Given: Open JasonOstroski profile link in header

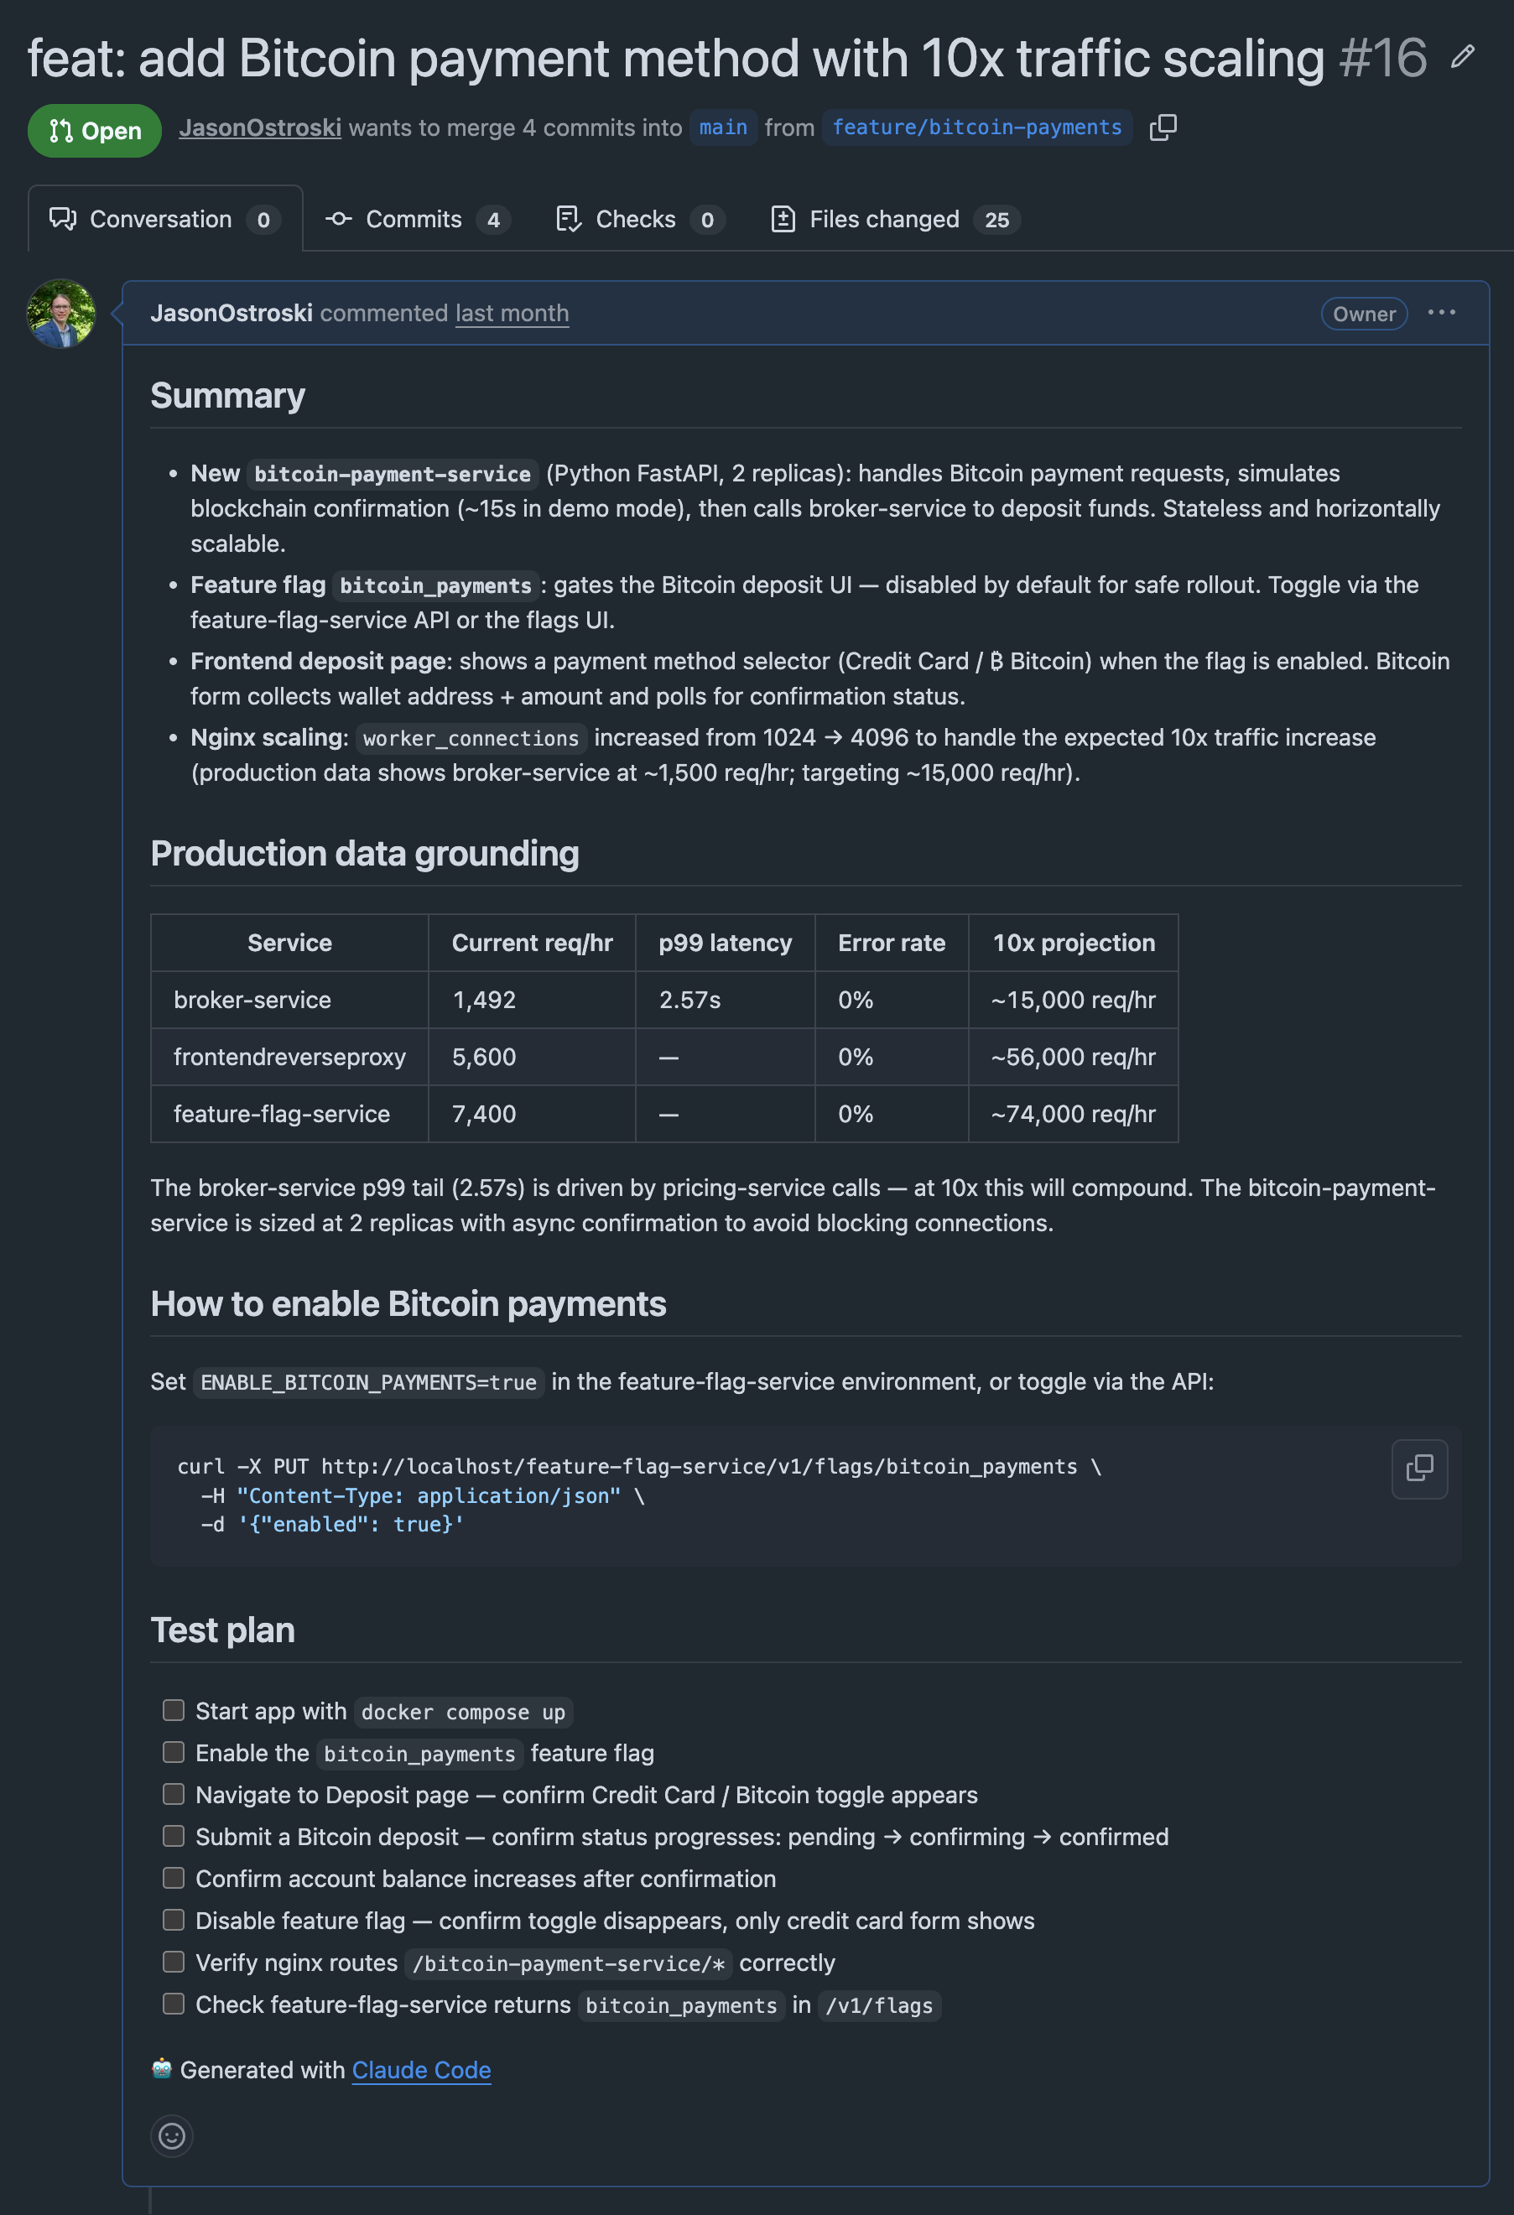Looking at the screenshot, I should [x=260, y=127].
